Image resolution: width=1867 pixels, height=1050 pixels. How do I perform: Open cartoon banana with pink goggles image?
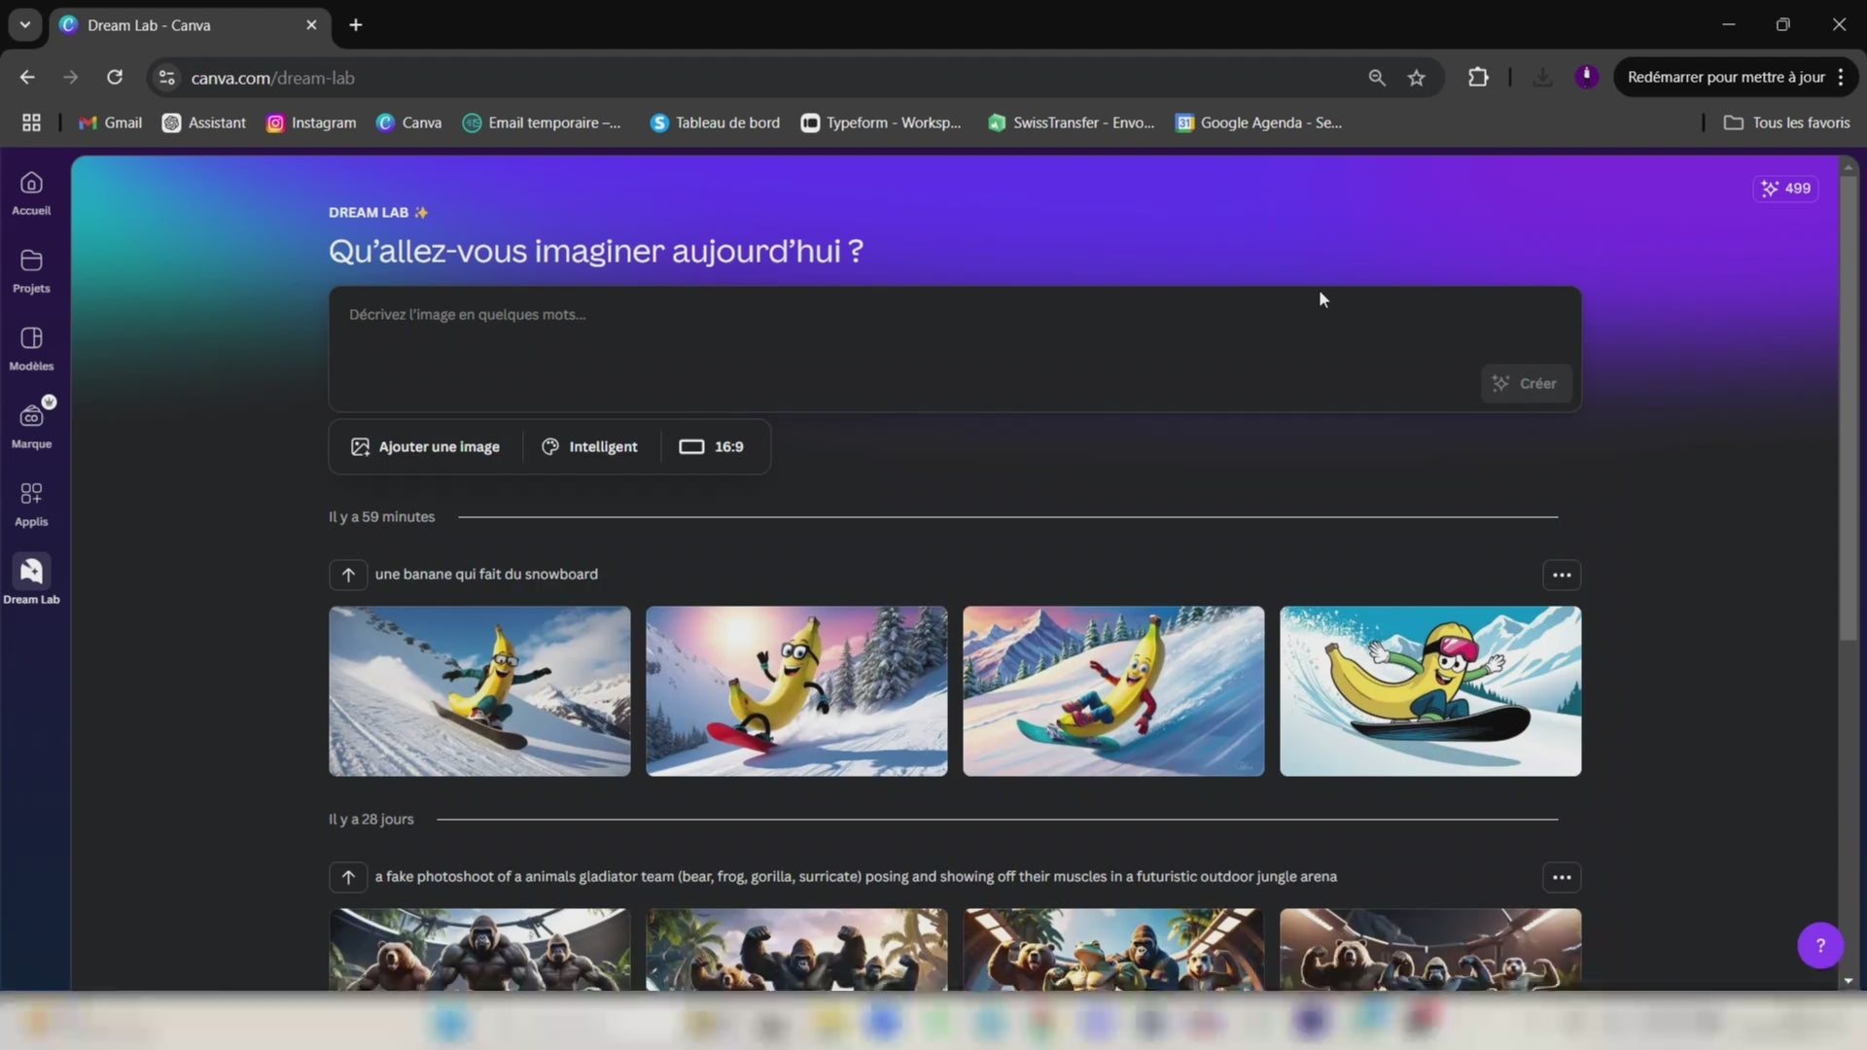[x=1430, y=691]
